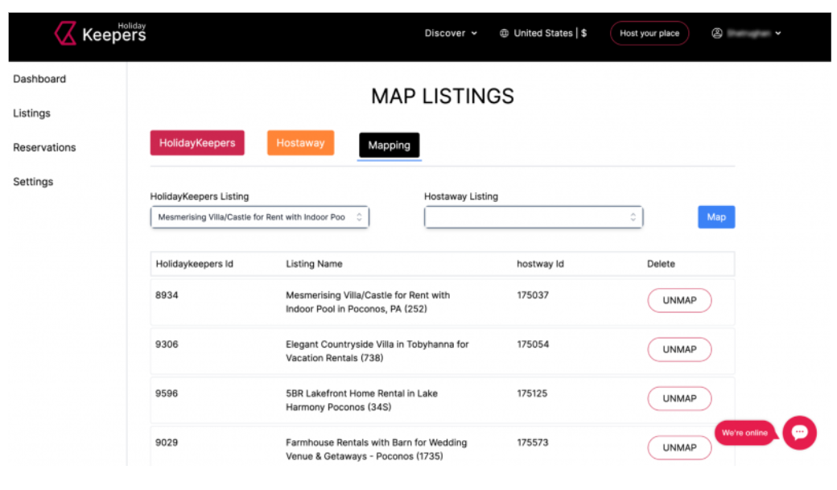This screenshot has width=837, height=490.
Task: Open Settings in the sidebar
Action: [x=33, y=182]
